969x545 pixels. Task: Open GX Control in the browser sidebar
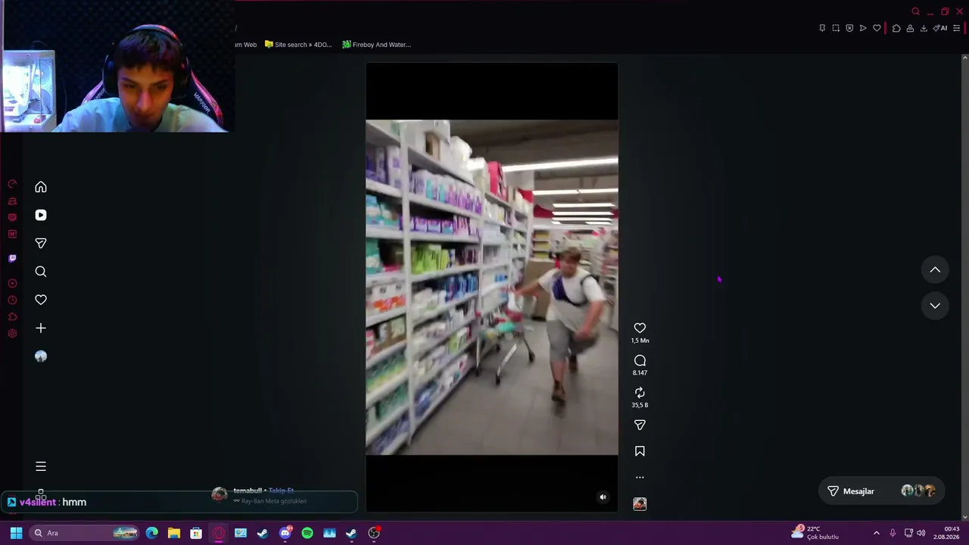pyautogui.click(x=12, y=184)
